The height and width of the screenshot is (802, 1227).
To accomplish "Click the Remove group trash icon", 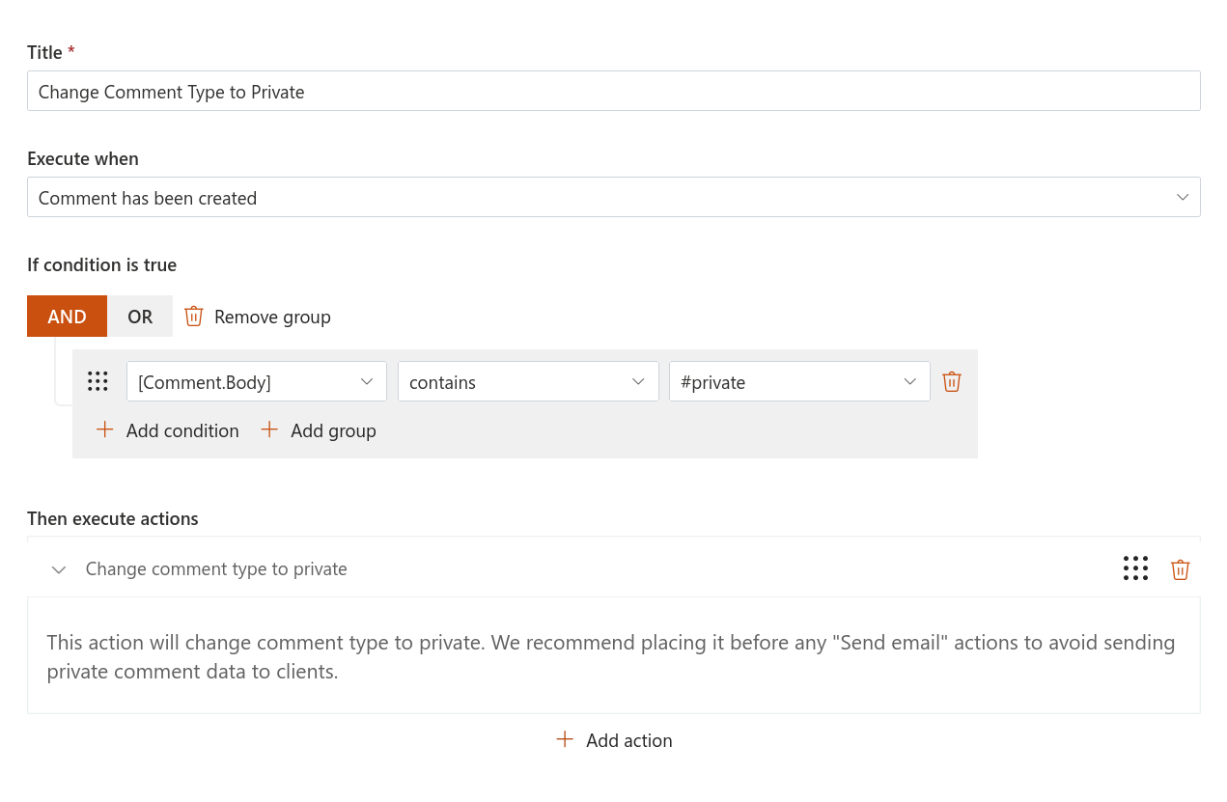I will (193, 316).
